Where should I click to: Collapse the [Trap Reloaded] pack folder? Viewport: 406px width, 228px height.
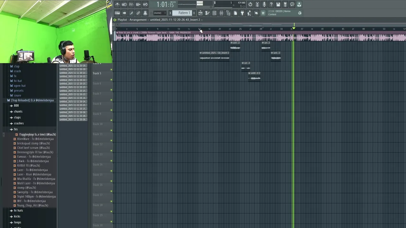(30, 100)
